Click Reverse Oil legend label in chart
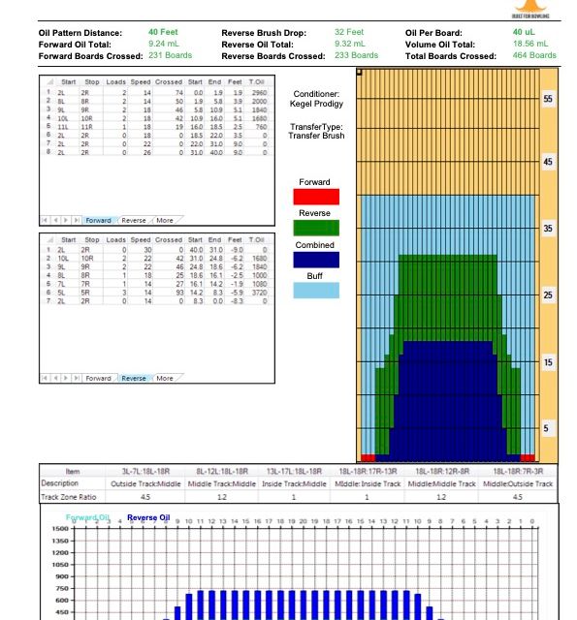 (x=148, y=517)
